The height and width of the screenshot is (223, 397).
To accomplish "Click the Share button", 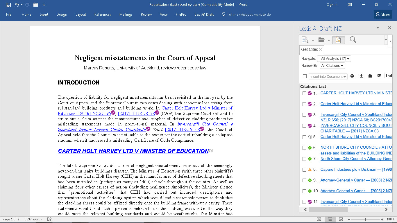I will tap(383, 15).
